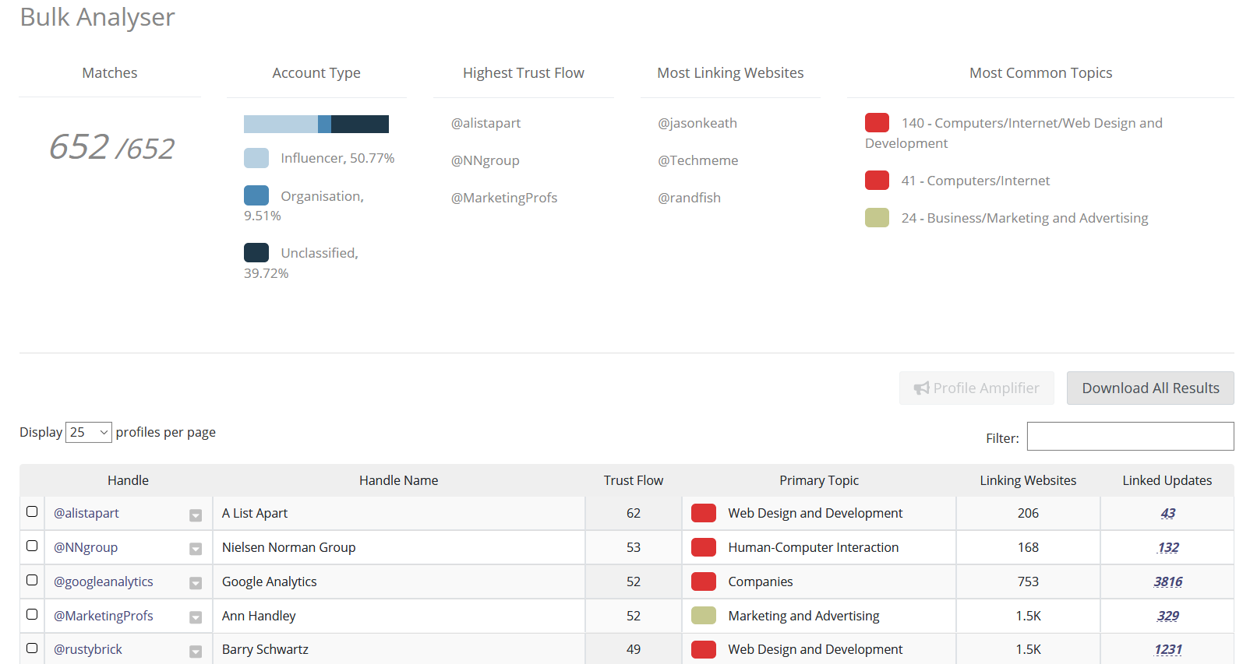1250x664 pixels.
Task: Expand the @MarketingProfs handle menu arrow
Action: coord(196,618)
